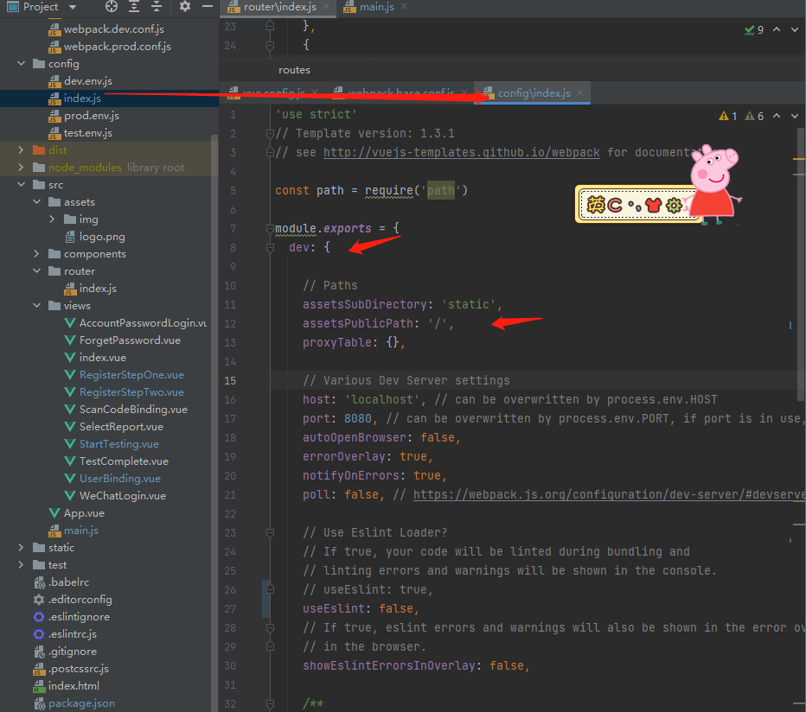Click the IME skin shirt icon
Screen dimensions: 806x712
pyautogui.click(x=653, y=206)
